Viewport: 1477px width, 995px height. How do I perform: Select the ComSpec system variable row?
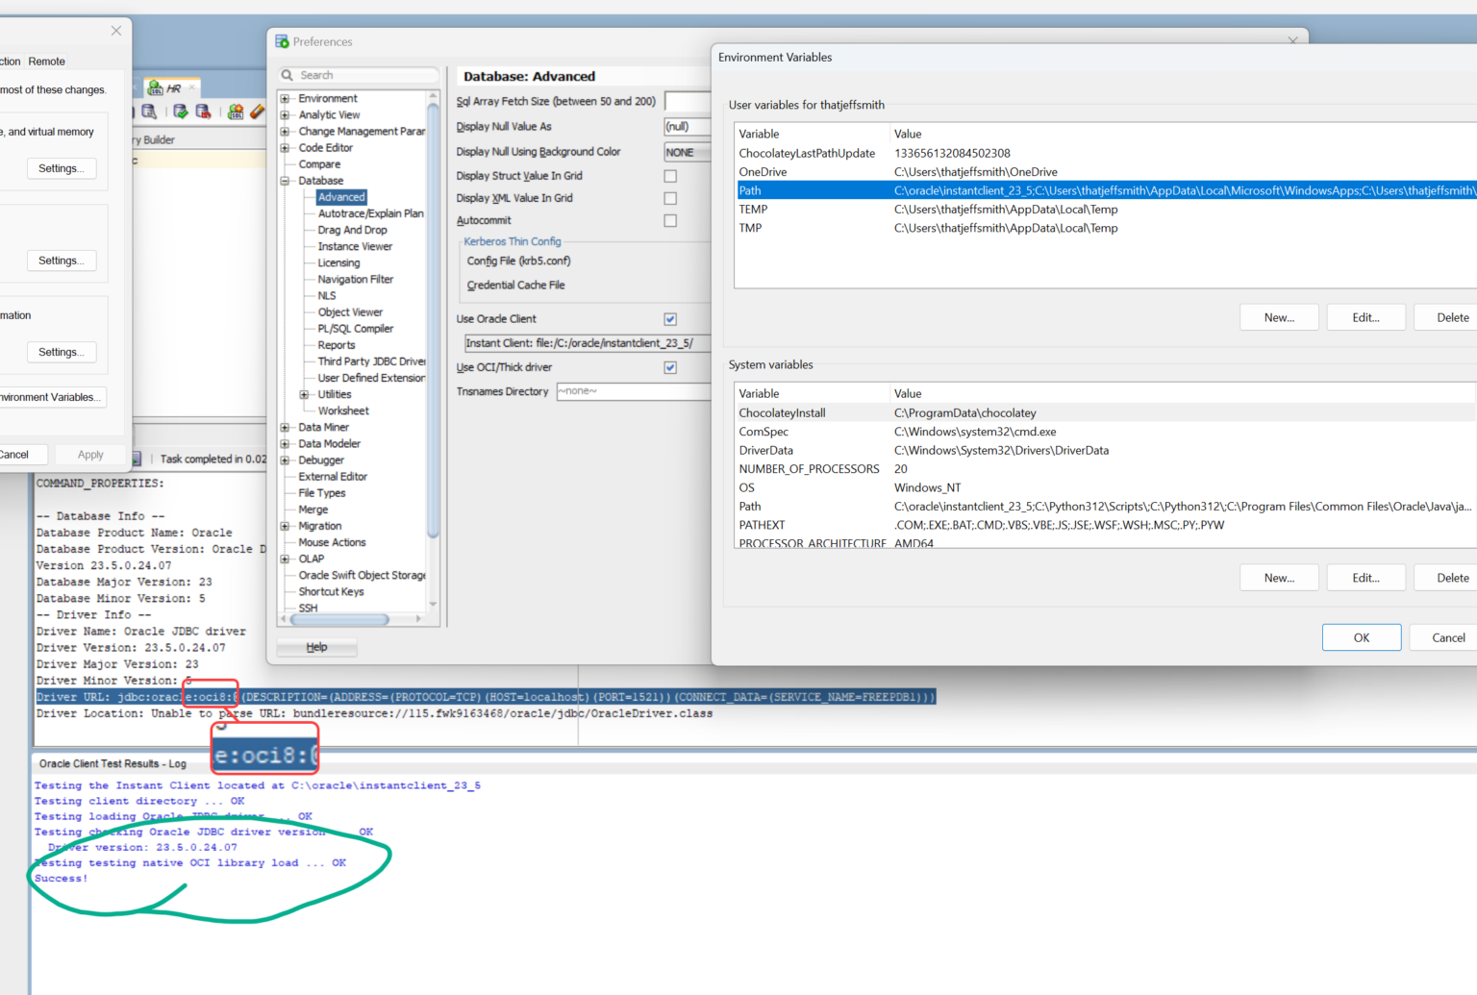click(1106, 432)
